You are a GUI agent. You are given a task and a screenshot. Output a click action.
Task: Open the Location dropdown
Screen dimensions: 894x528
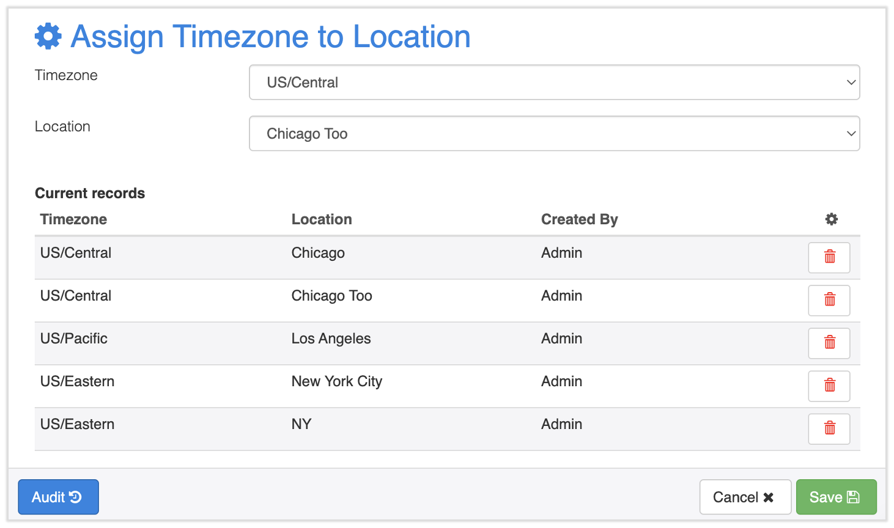pos(553,134)
